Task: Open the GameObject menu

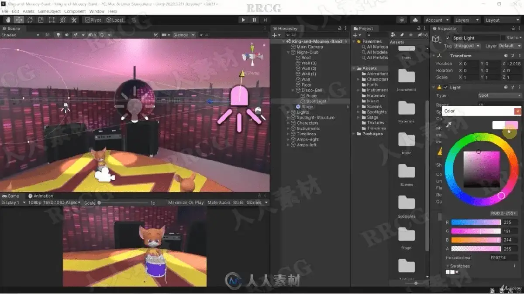Action: coord(48,11)
